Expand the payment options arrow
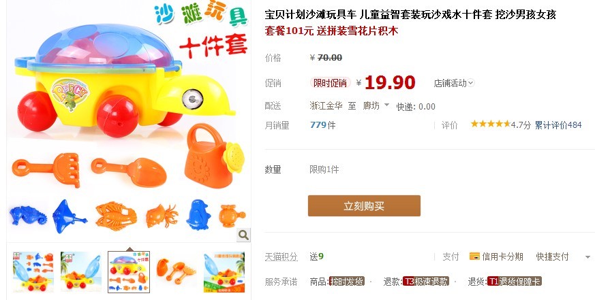The image size is (595, 300). pyautogui.click(x=588, y=257)
